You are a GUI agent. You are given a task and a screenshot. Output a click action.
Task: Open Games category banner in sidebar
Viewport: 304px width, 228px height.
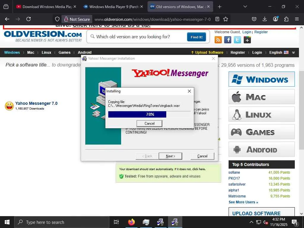point(262,132)
